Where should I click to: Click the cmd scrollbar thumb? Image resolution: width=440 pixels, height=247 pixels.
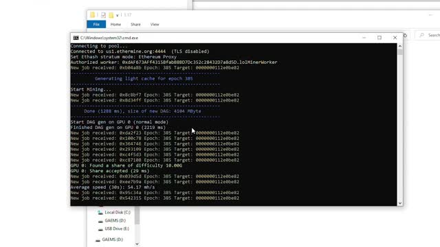coord(400,52)
